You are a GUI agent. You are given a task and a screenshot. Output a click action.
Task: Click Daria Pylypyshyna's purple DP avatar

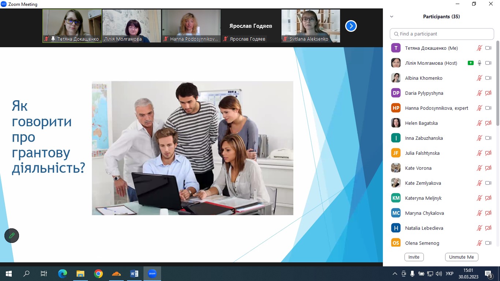tap(396, 93)
